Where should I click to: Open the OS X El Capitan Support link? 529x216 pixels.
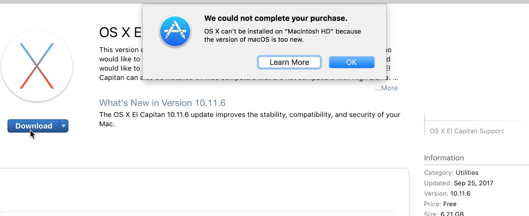[x=466, y=131]
